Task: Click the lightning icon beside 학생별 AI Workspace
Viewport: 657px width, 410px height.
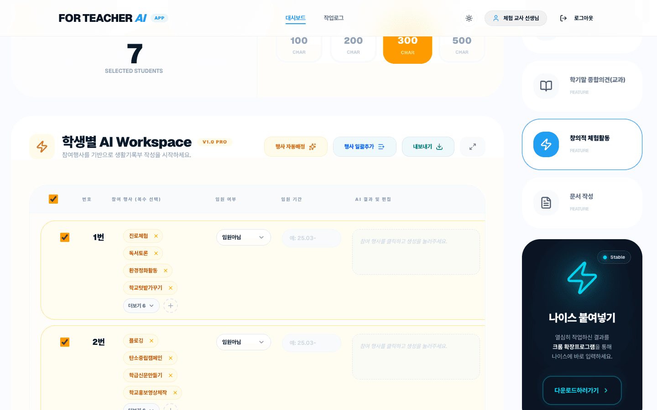Action: click(42, 147)
